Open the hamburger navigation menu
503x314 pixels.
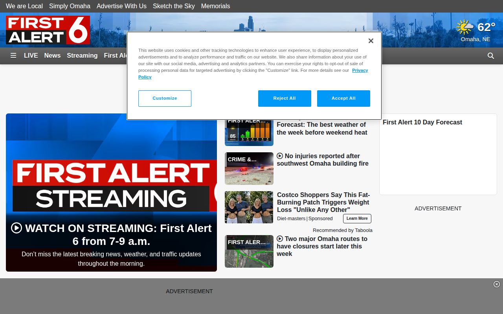point(13,56)
